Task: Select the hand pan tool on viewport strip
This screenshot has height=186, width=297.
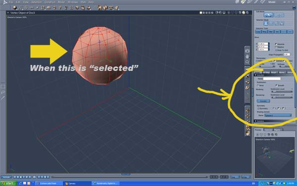Action: 247,57
